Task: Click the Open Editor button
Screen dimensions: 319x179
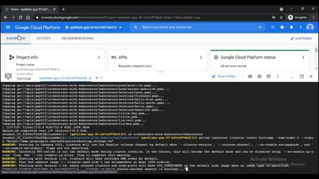Action: (224, 76)
